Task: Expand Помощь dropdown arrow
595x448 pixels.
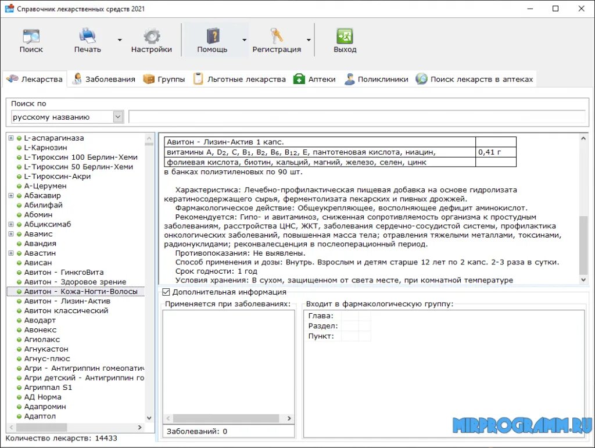Action: (x=245, y=40)
